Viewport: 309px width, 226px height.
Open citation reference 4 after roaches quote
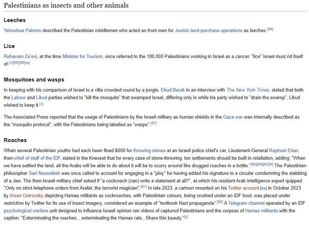271,164
